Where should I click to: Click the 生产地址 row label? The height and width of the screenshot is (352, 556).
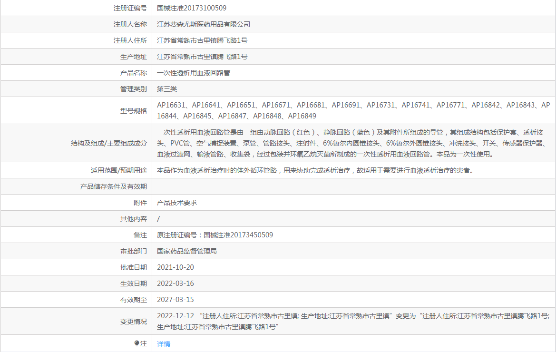coord(133,57)
